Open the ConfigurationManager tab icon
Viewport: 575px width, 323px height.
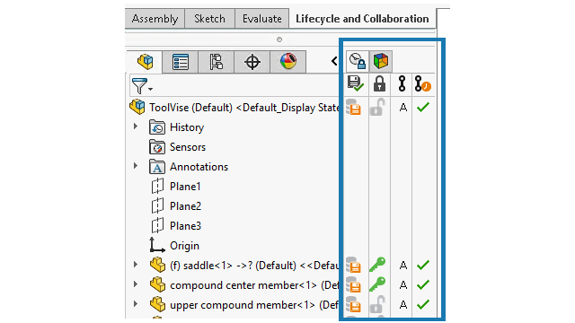[216, 62]
